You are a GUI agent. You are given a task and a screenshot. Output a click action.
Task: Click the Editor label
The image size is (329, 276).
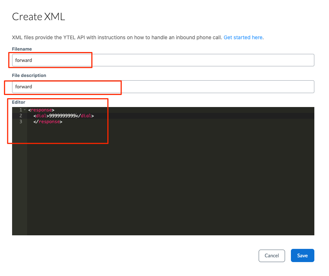click(18, 102)
